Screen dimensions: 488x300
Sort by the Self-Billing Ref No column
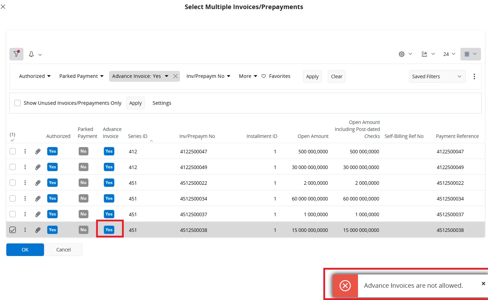[x=404, y=136]
